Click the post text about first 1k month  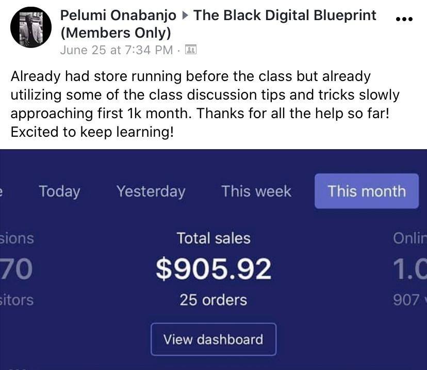pyautogui.click(x=205, y=104)
